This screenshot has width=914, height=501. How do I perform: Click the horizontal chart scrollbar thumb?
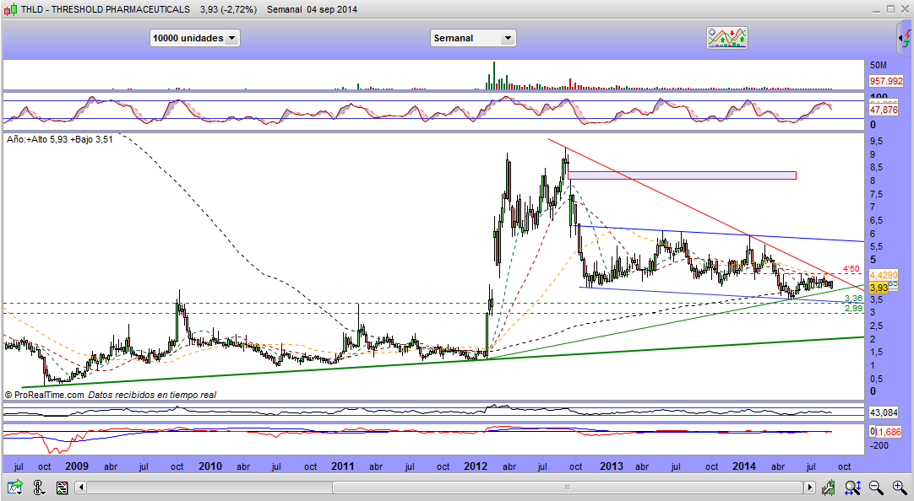[568, 487]
